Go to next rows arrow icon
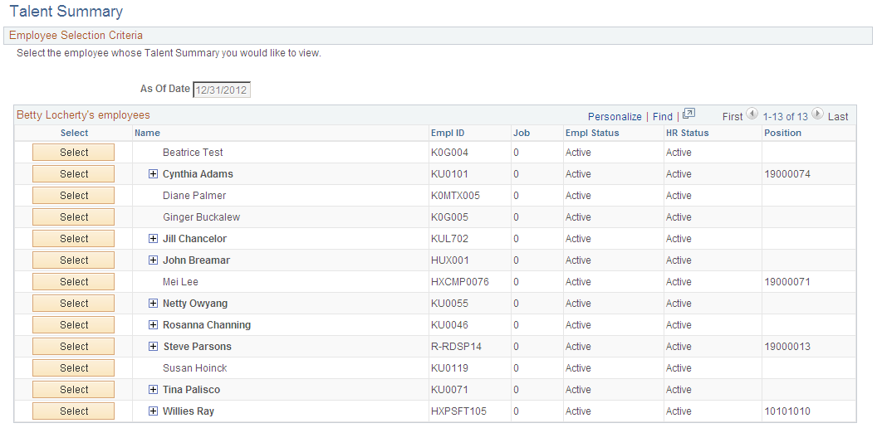Image resolution: width=882 pixels, height=428 pixels. click(x=818, y=114)
